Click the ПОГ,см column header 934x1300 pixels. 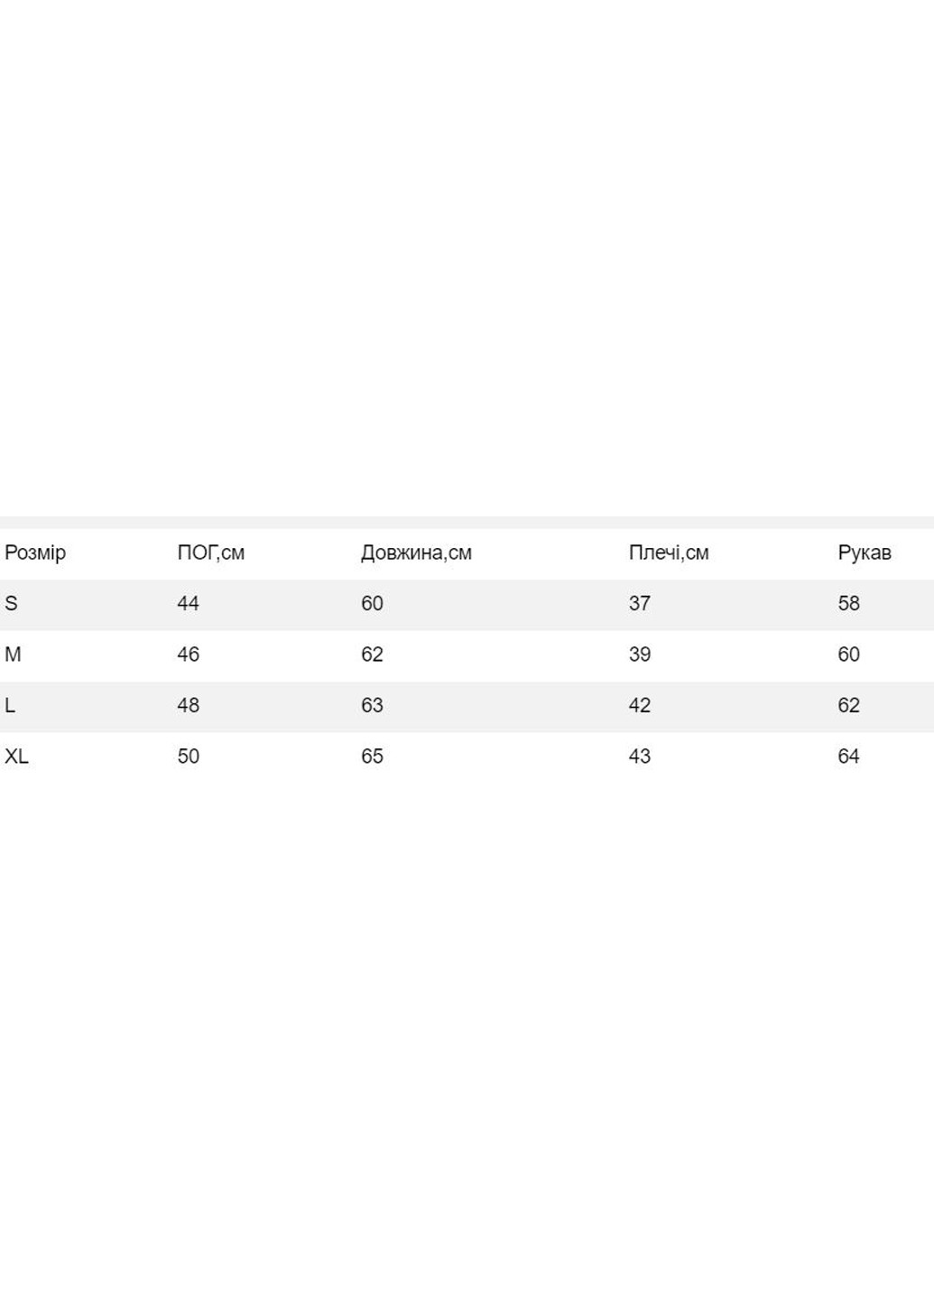click(210, 552)
